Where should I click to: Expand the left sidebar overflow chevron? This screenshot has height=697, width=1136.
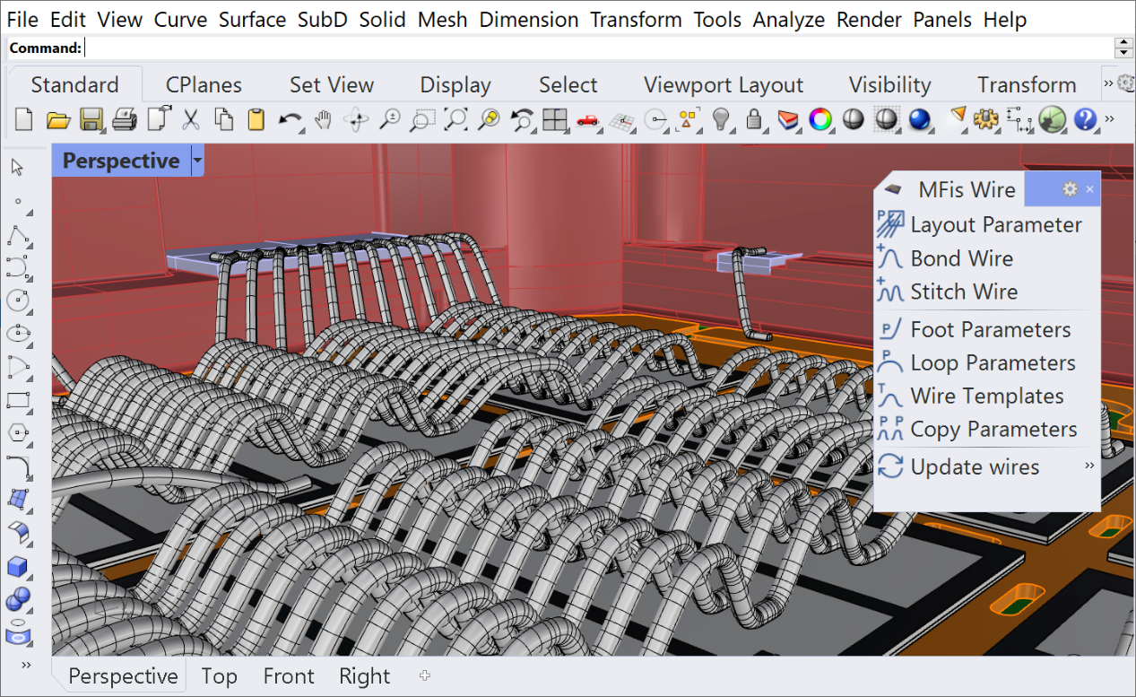pyautogui.click(x=26, y=665)
